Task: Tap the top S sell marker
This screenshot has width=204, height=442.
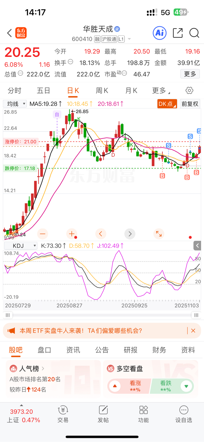Action: (x=199, y=131)
